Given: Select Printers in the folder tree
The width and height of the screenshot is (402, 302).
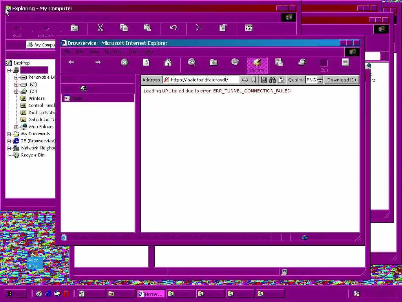Looking at the screenshot, I should click(37, 98).
